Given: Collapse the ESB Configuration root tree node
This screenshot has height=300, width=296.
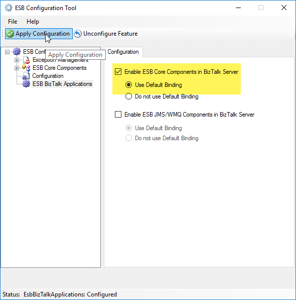Looking at the screenshot, I should coord(7,52).
